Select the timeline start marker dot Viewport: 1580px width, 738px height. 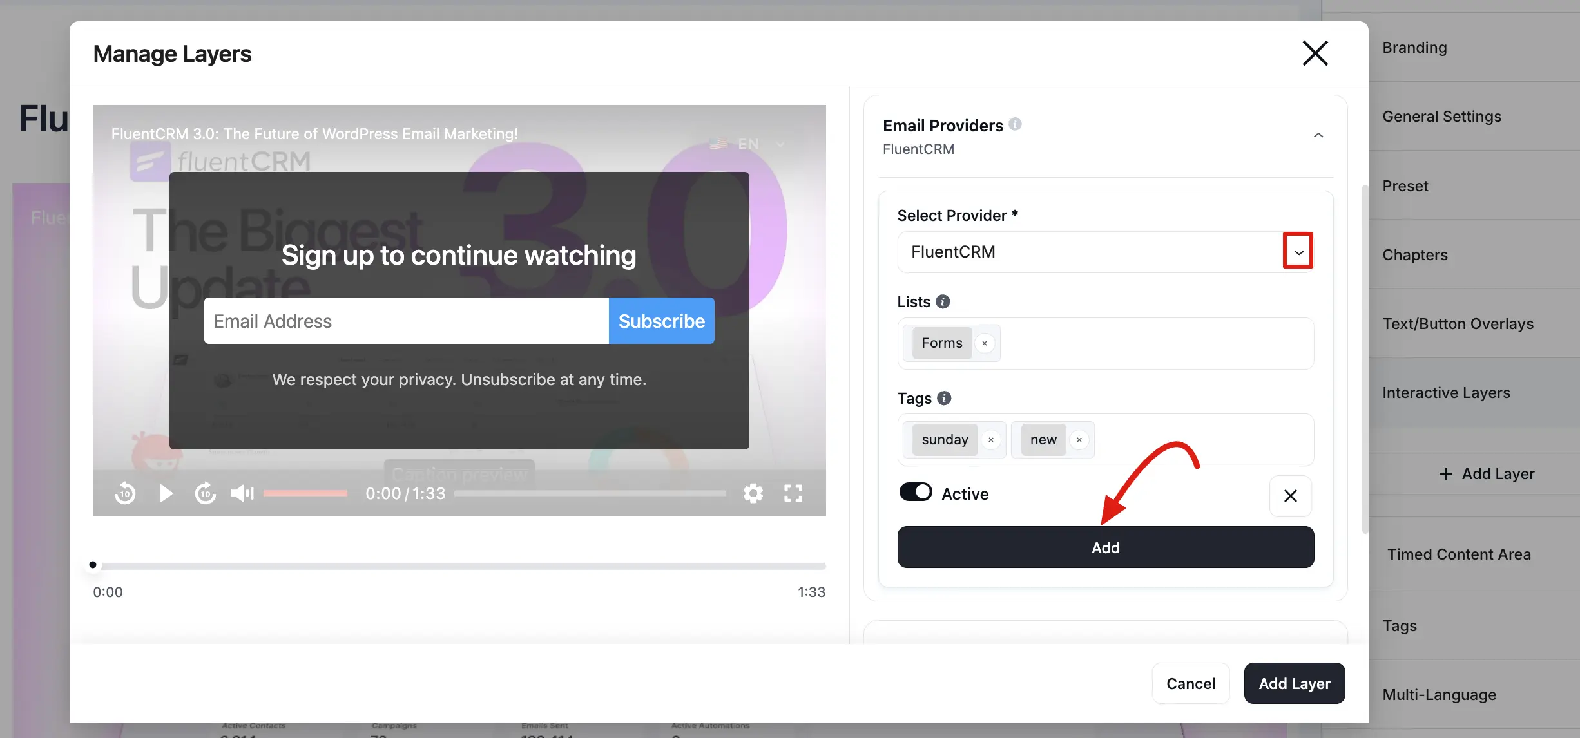tap(93, 565)
